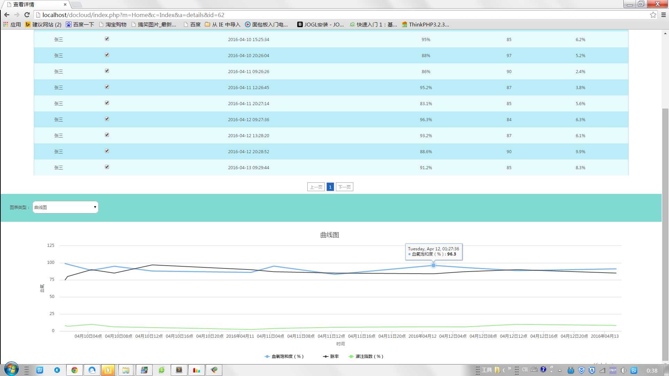Open the blue K app in taskbar
The image size is (669, 376).
57,370
